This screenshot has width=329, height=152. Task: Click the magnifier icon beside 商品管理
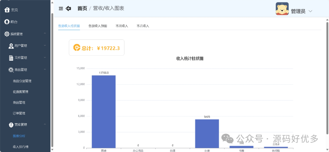(11, 70)
